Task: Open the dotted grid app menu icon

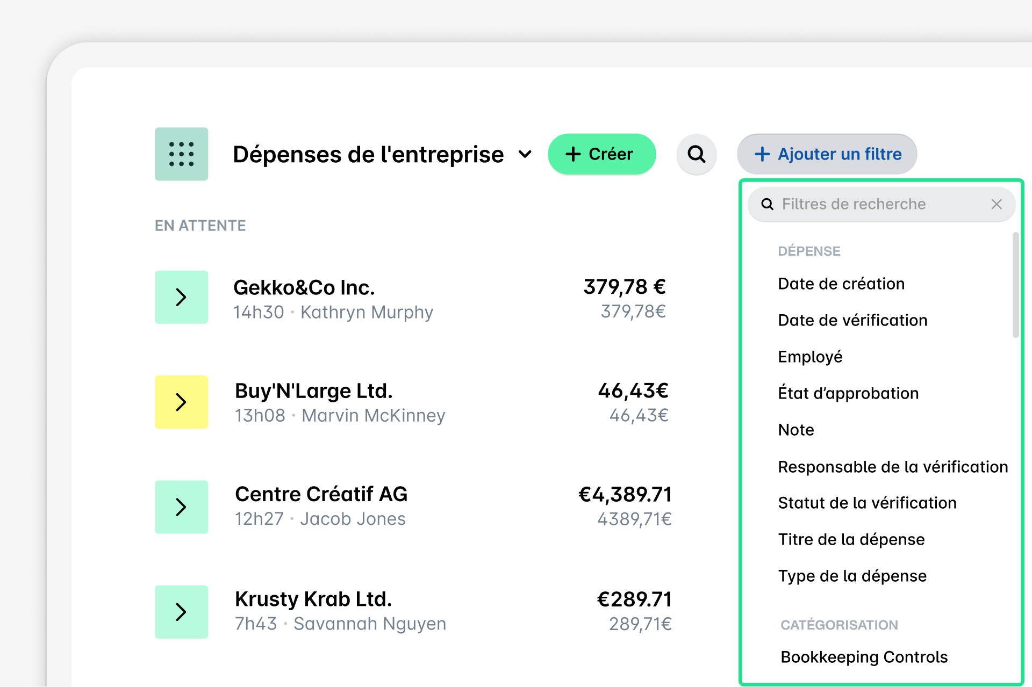Action: 181,154
